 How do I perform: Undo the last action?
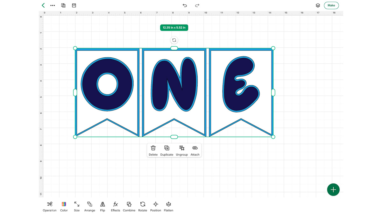point(185,5)
